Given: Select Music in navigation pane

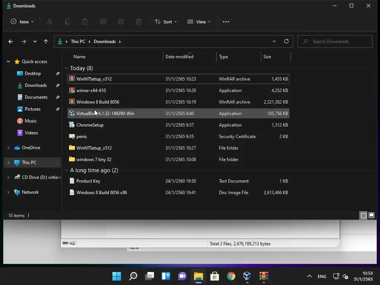Looking at the screenshot, I should pos(30,121).
